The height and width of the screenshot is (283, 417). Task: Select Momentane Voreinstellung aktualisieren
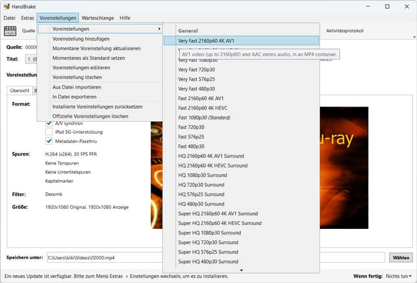[x=100, y=48]
